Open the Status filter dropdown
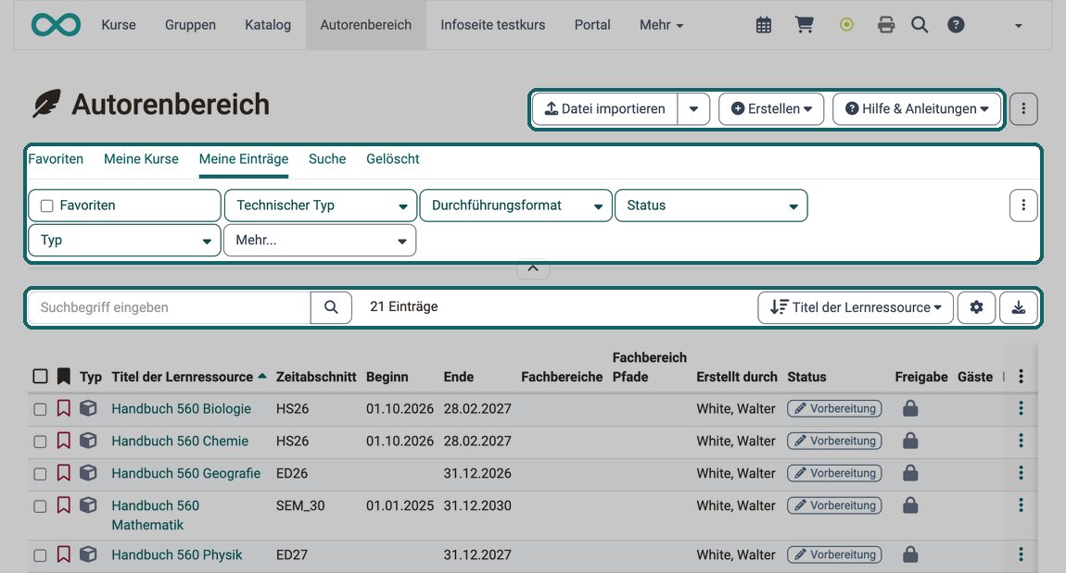The width and height of the screenshot is (1066, 573). pyautogui.click(x=711, y=205)
